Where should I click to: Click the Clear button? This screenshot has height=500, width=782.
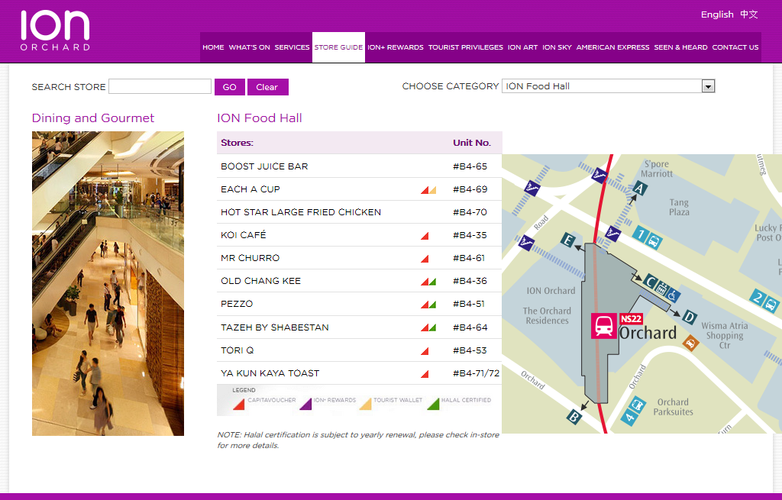[267, 87]
